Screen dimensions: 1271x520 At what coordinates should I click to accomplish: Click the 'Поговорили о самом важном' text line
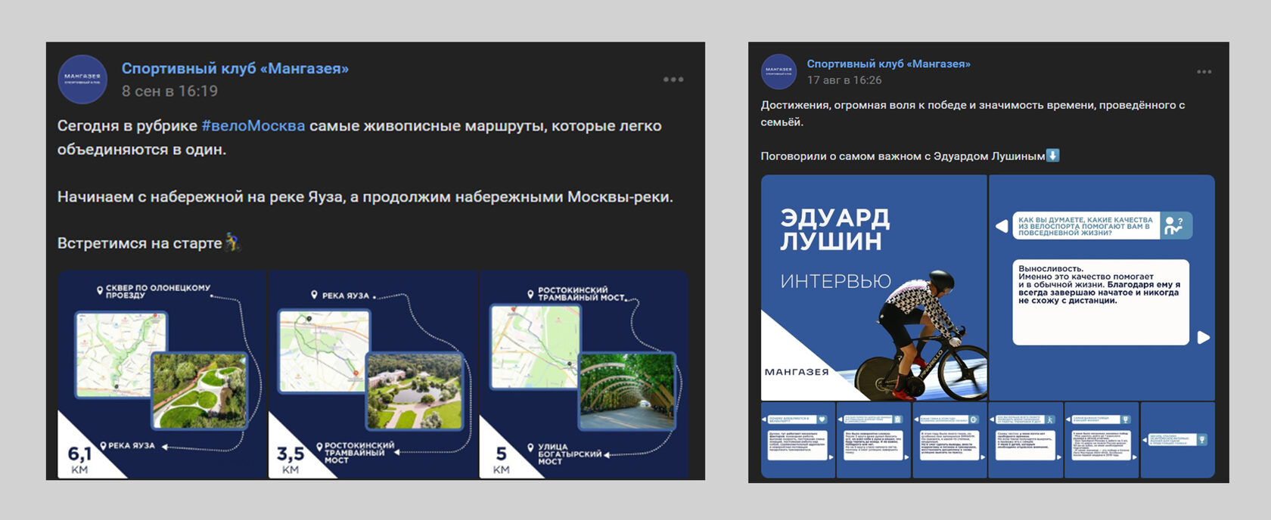tap(903, 156)
